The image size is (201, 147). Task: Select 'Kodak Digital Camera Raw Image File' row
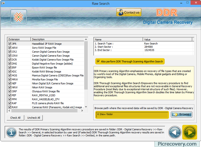click(x=46, y=60)
